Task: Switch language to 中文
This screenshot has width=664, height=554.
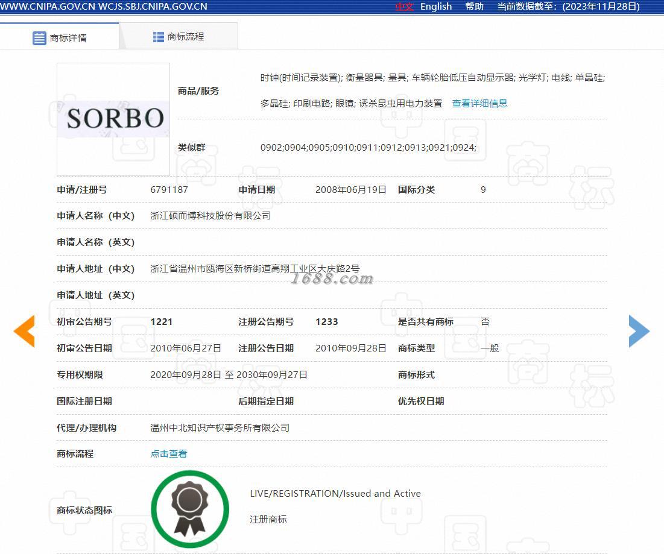Action: 403,7
